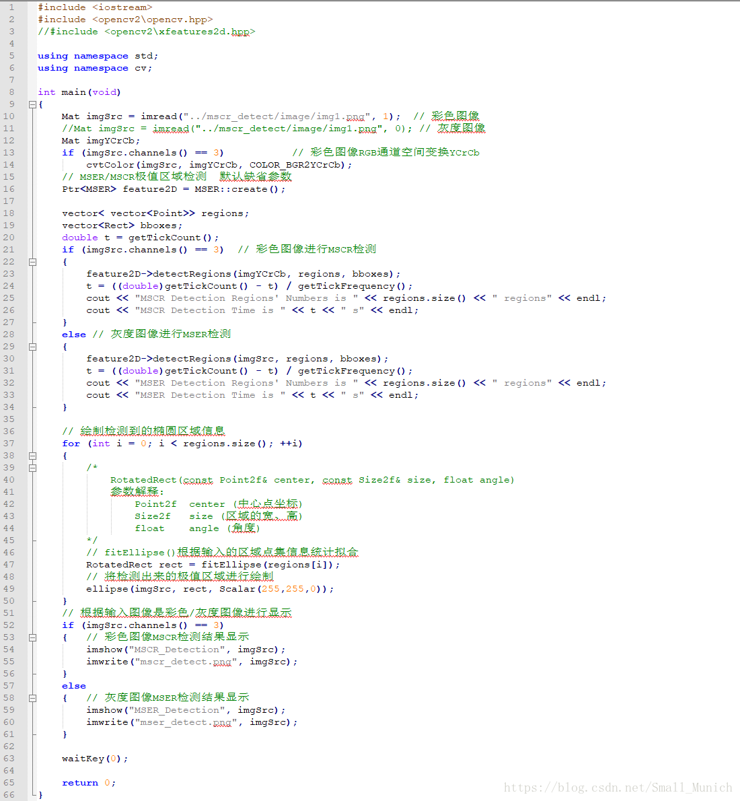This screenshot has height=801, width=740.
Task: Click the 'return 0;' statement
Action: [89, 783]
